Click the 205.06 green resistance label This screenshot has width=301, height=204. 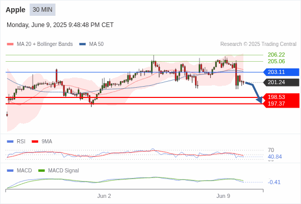[276, 61]
